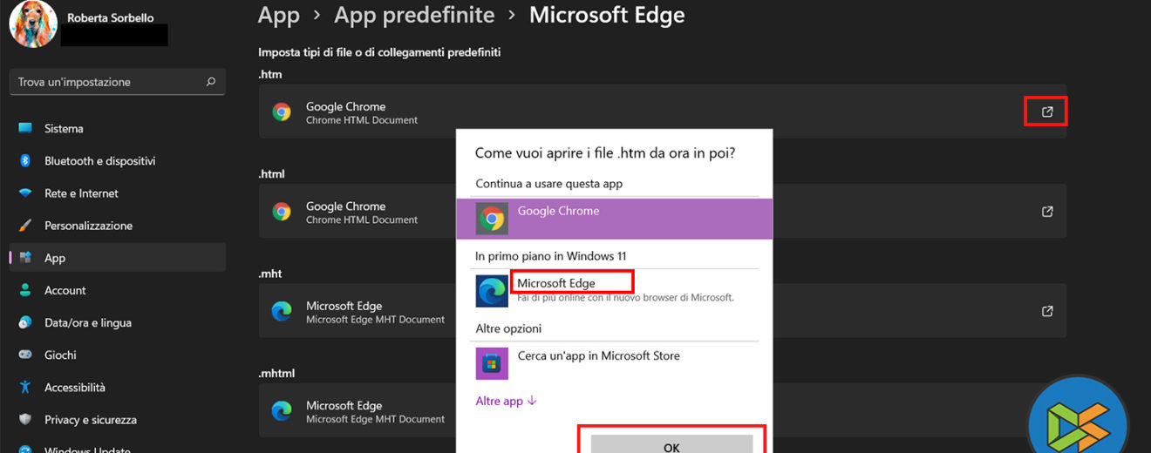Select Google Chrome in the app chooser
Screen dimensions: 1151x453
click(558, 212)
